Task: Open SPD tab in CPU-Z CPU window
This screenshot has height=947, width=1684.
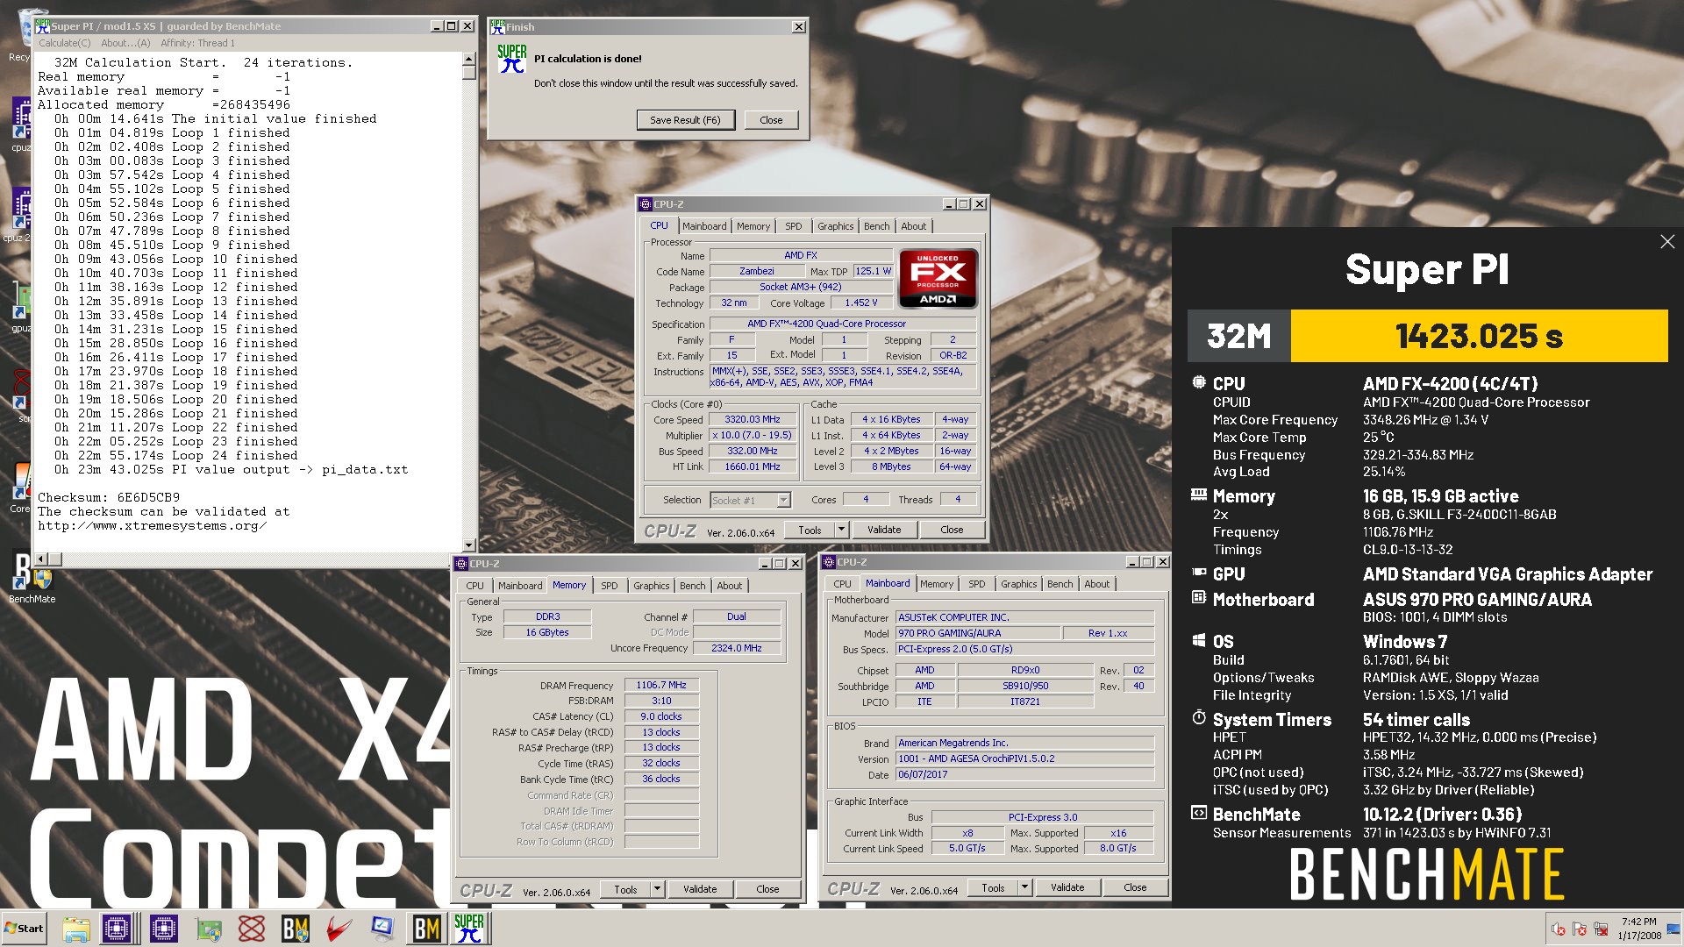Action: [794, 226]
